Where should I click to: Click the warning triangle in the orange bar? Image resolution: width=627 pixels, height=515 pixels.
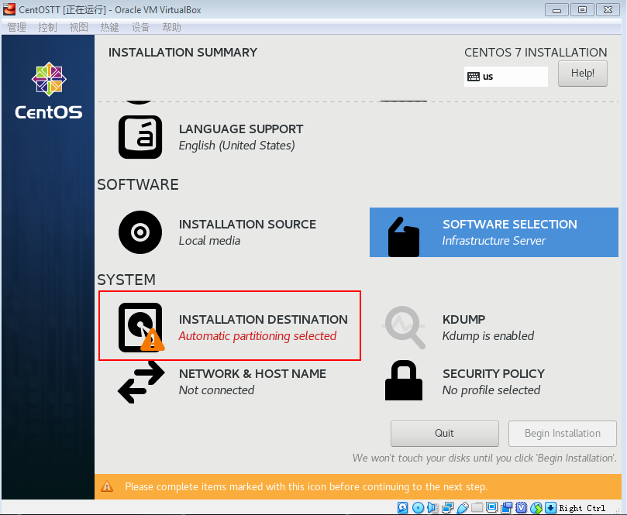(x=107, y=486)
